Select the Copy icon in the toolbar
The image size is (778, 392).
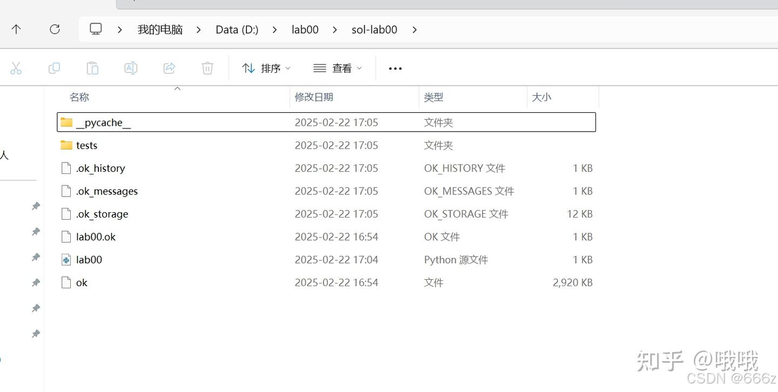(x=54, y=68)
